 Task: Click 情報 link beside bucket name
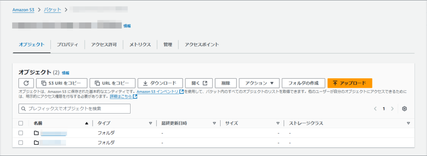(127, 26)
